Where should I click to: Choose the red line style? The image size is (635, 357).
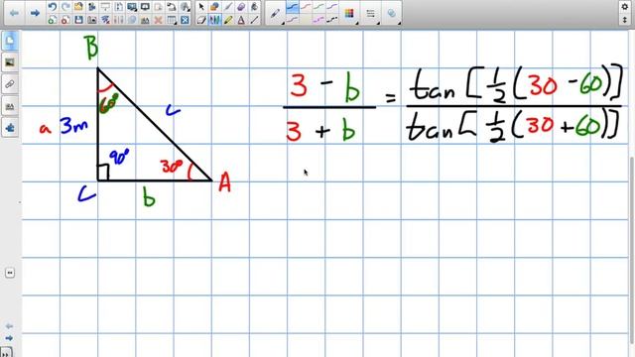[x=306, y=7]
